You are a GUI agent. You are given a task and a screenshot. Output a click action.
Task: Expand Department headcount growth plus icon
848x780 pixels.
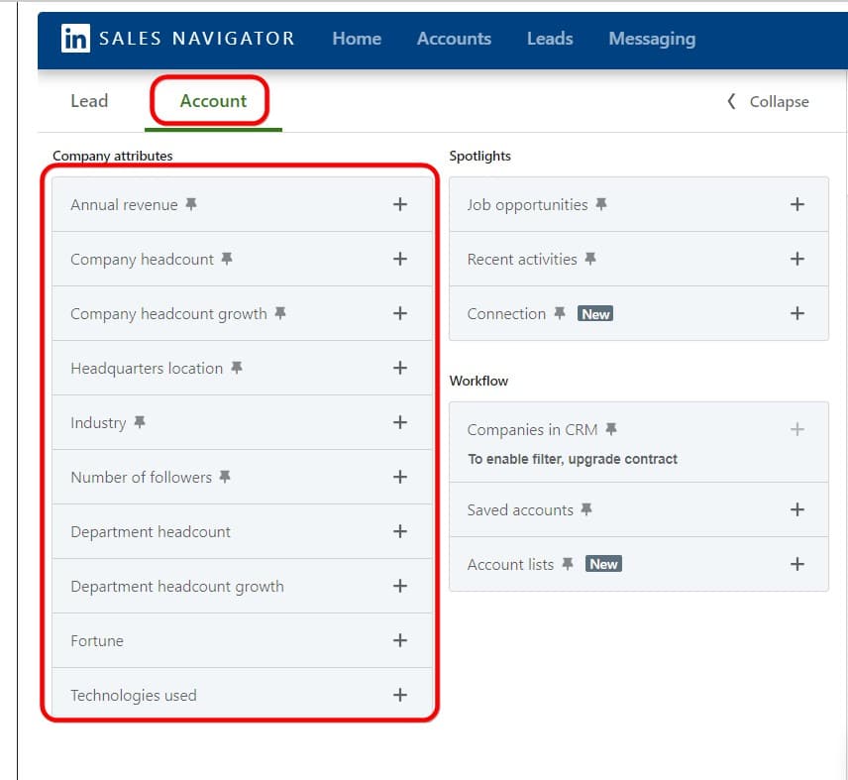399,586
